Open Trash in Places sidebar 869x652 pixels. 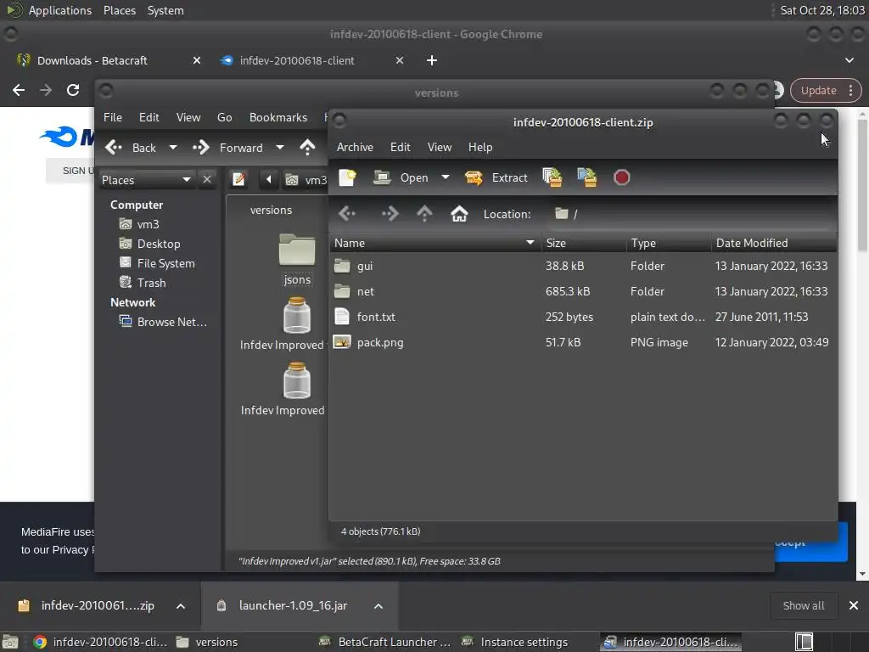tap(151, 283)
